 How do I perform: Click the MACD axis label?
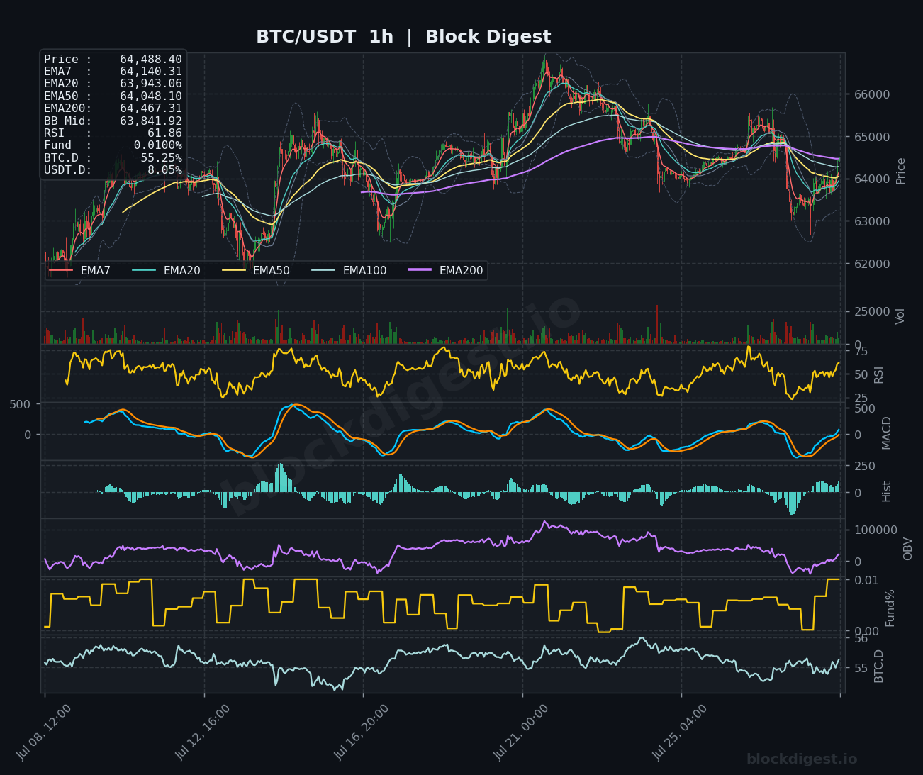(887, 433)
